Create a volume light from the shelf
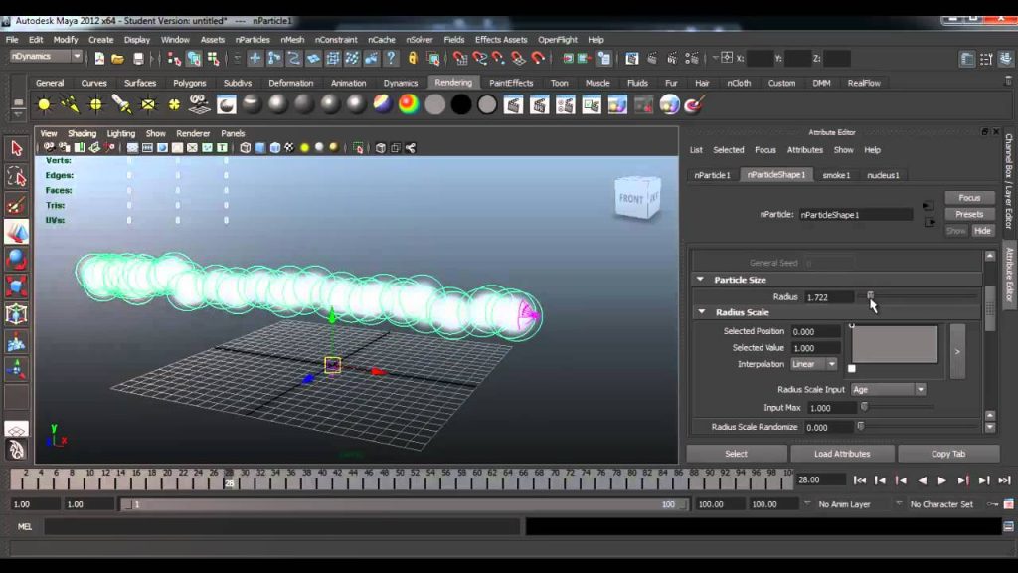The width and height of the screenshot is (1018, 573). pos(174,104)
